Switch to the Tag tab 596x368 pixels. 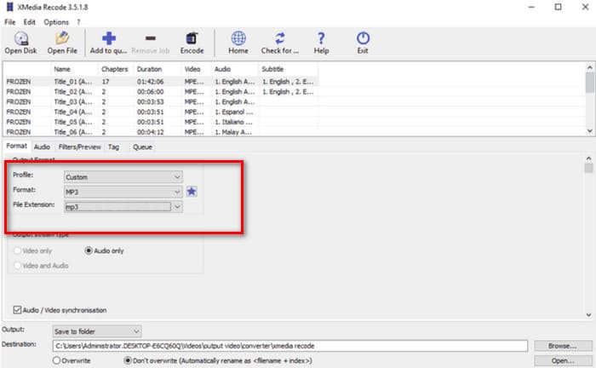[113, 147]
